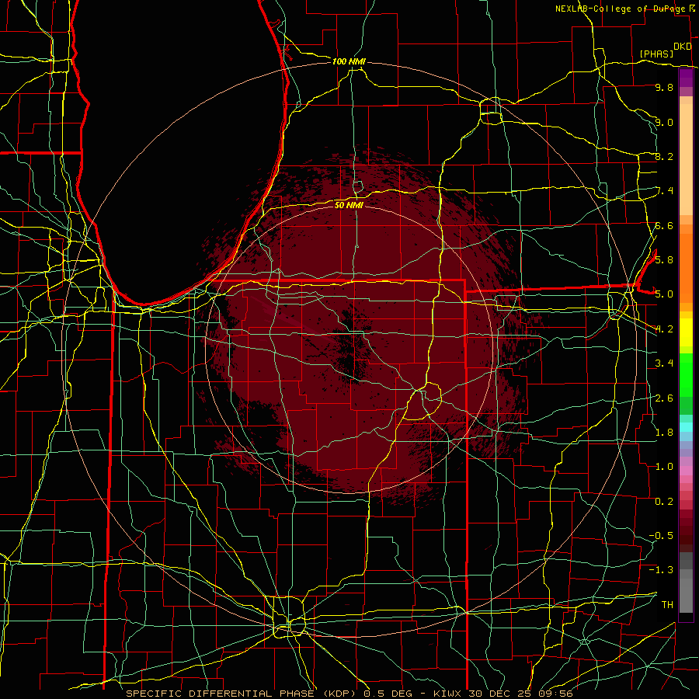Pick the gray swatch beside TH label

point(686,597)
